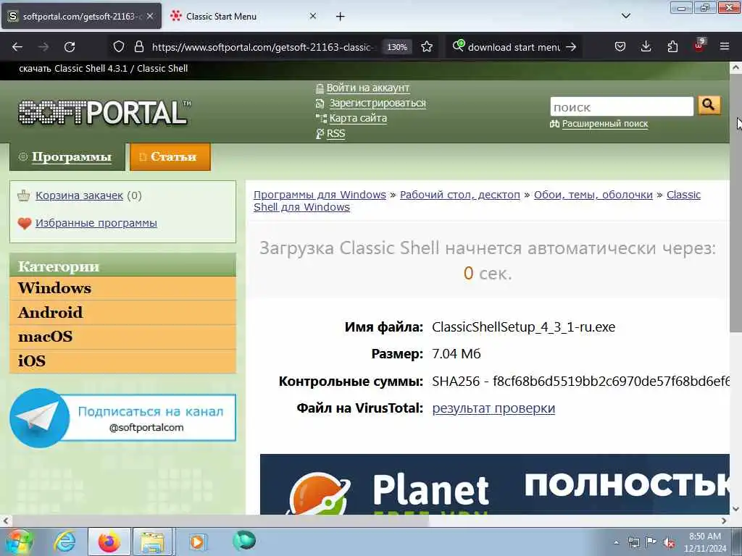Close the Classic Start Menu tab
The height and width of the screenshot is (556, 742).
pos(313,16)
